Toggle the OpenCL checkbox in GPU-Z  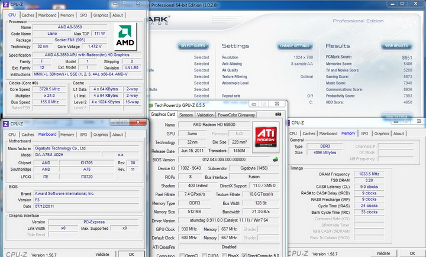tap(182, 255)
